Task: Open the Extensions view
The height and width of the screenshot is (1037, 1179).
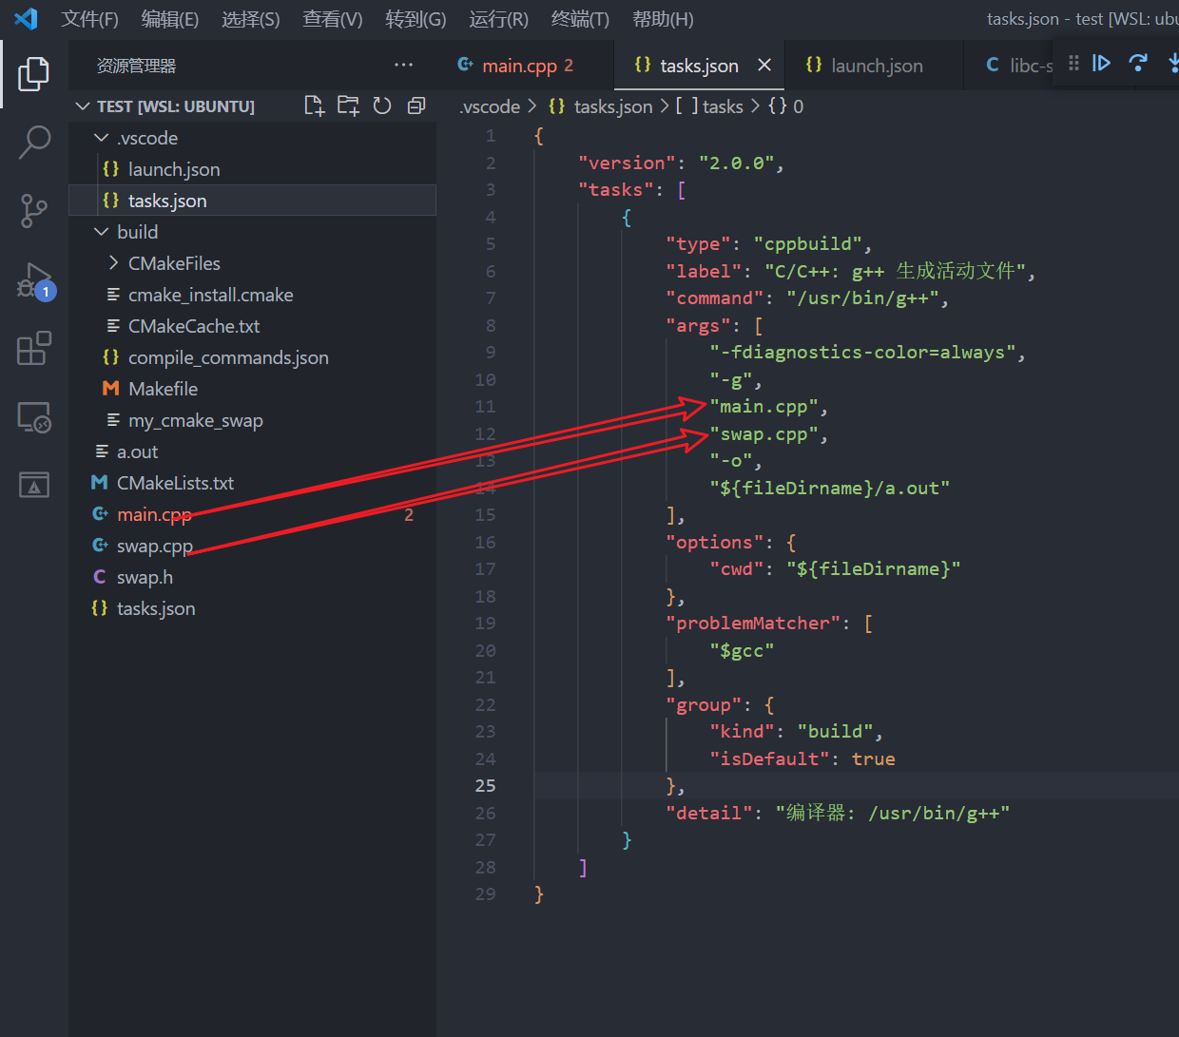Action: click(x=34, y=349)
